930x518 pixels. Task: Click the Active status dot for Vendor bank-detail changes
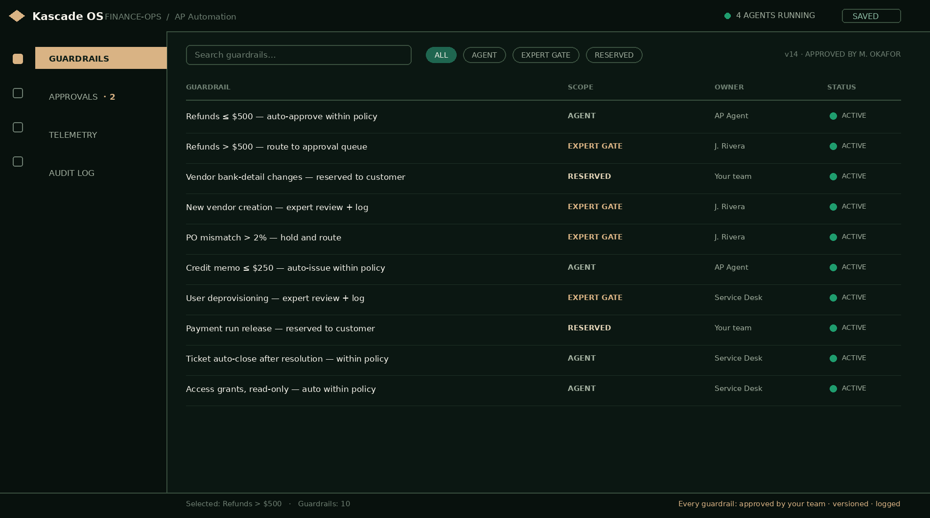coord(833,176)
